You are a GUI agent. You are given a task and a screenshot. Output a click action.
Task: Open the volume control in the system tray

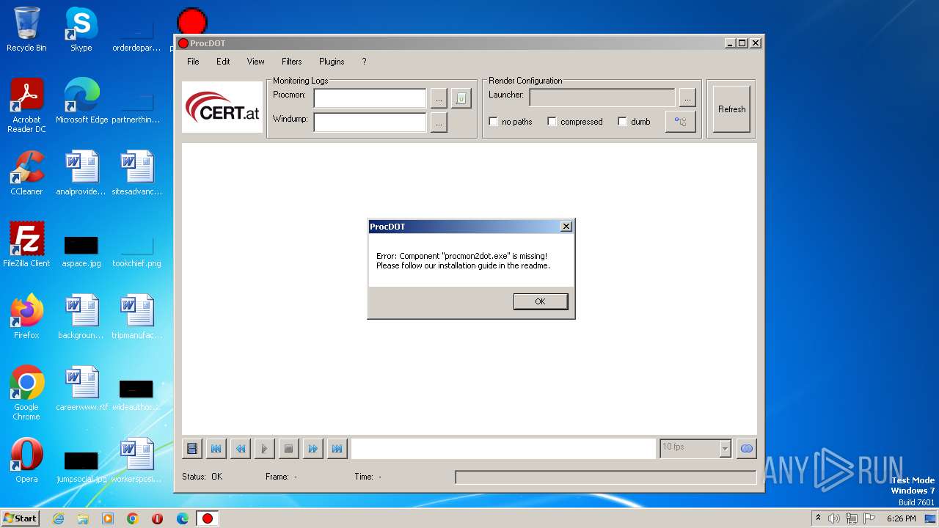834,518
